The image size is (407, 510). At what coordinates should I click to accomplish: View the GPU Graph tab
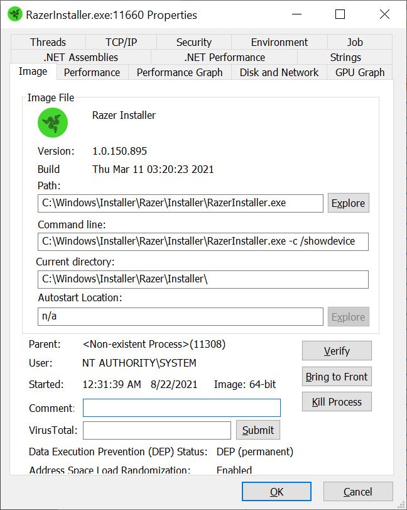pyautogui.click(x=359, y=72)
